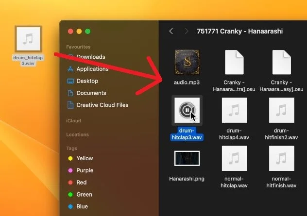The image size is (307, 216).
Task: Click the Desktop sidebar icon
Action: [x=70, y=81]
